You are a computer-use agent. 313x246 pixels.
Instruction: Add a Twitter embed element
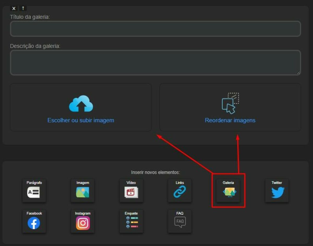(x=277, y=191)
